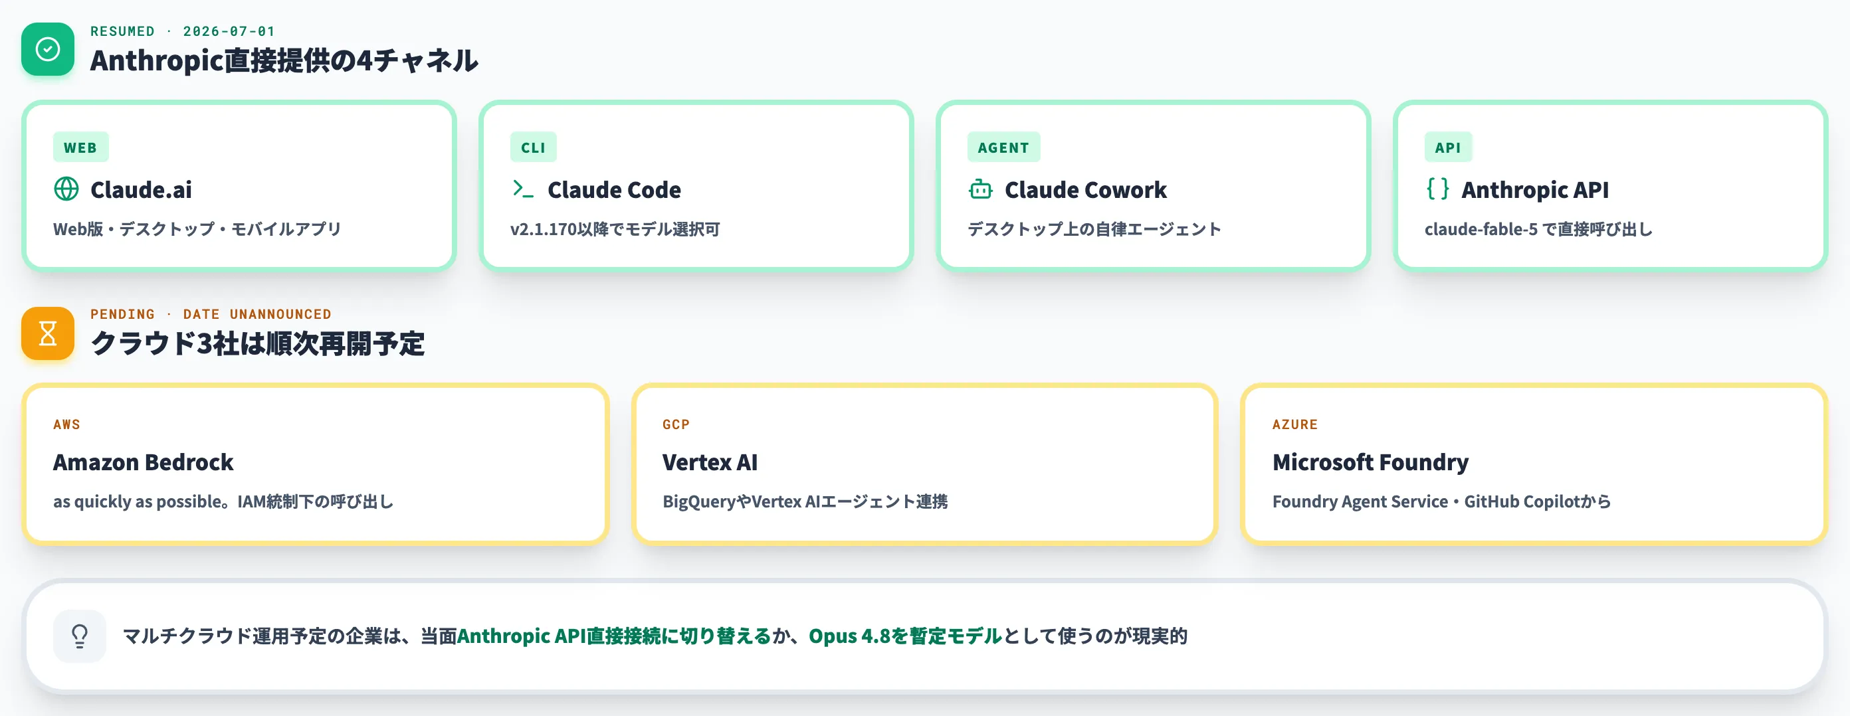Click the curly braces icon for Anthropic API
The image size is (1850, 716).
click(x=1437, y=189)
